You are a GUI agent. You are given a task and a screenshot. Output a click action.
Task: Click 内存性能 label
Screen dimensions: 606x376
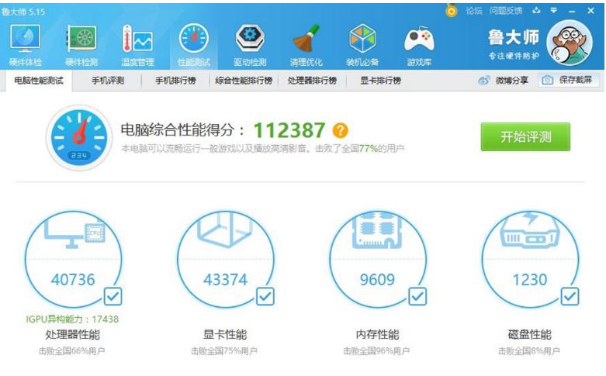pyautogui.click(x=377, y=334)
